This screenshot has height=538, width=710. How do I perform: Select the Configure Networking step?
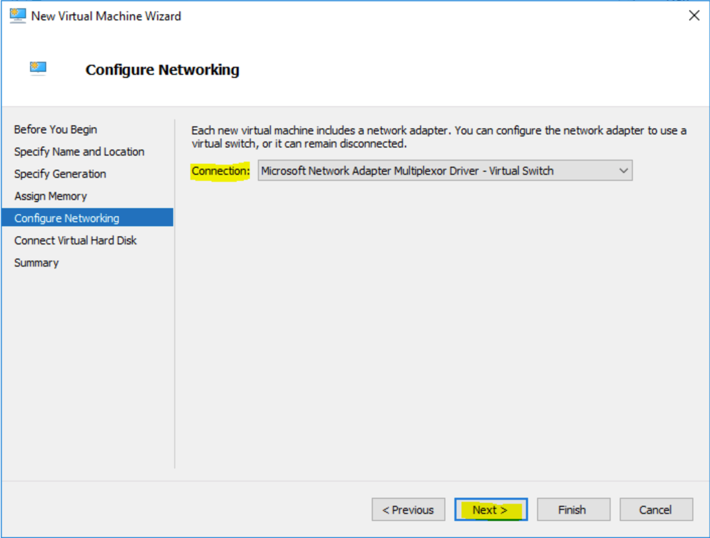pos(87,217)
